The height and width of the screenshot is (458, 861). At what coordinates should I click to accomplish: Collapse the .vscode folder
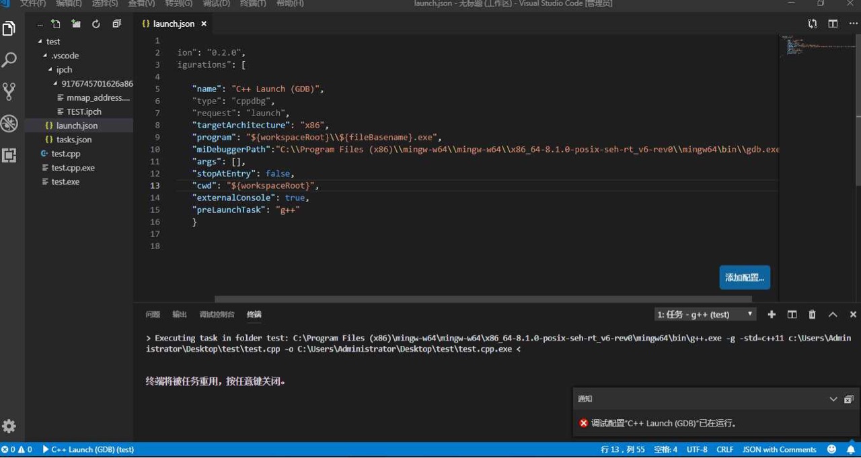click(x=65, y=56)
